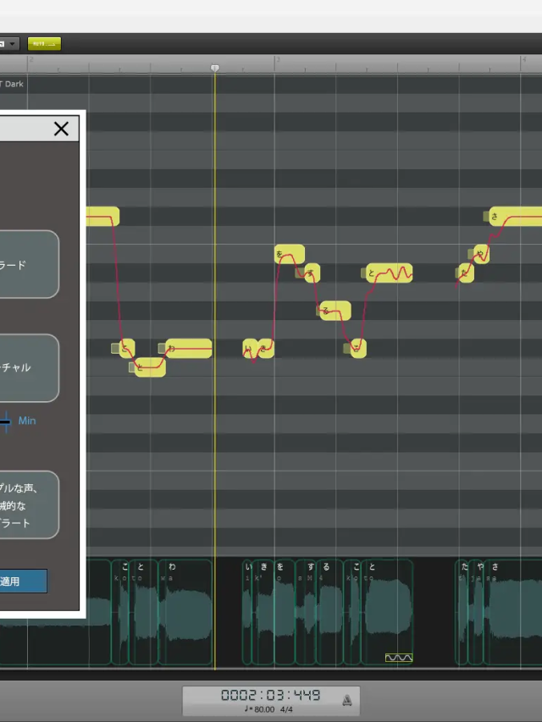
Task: Click the time display 0002:03:449
Action: coord(270,695)
